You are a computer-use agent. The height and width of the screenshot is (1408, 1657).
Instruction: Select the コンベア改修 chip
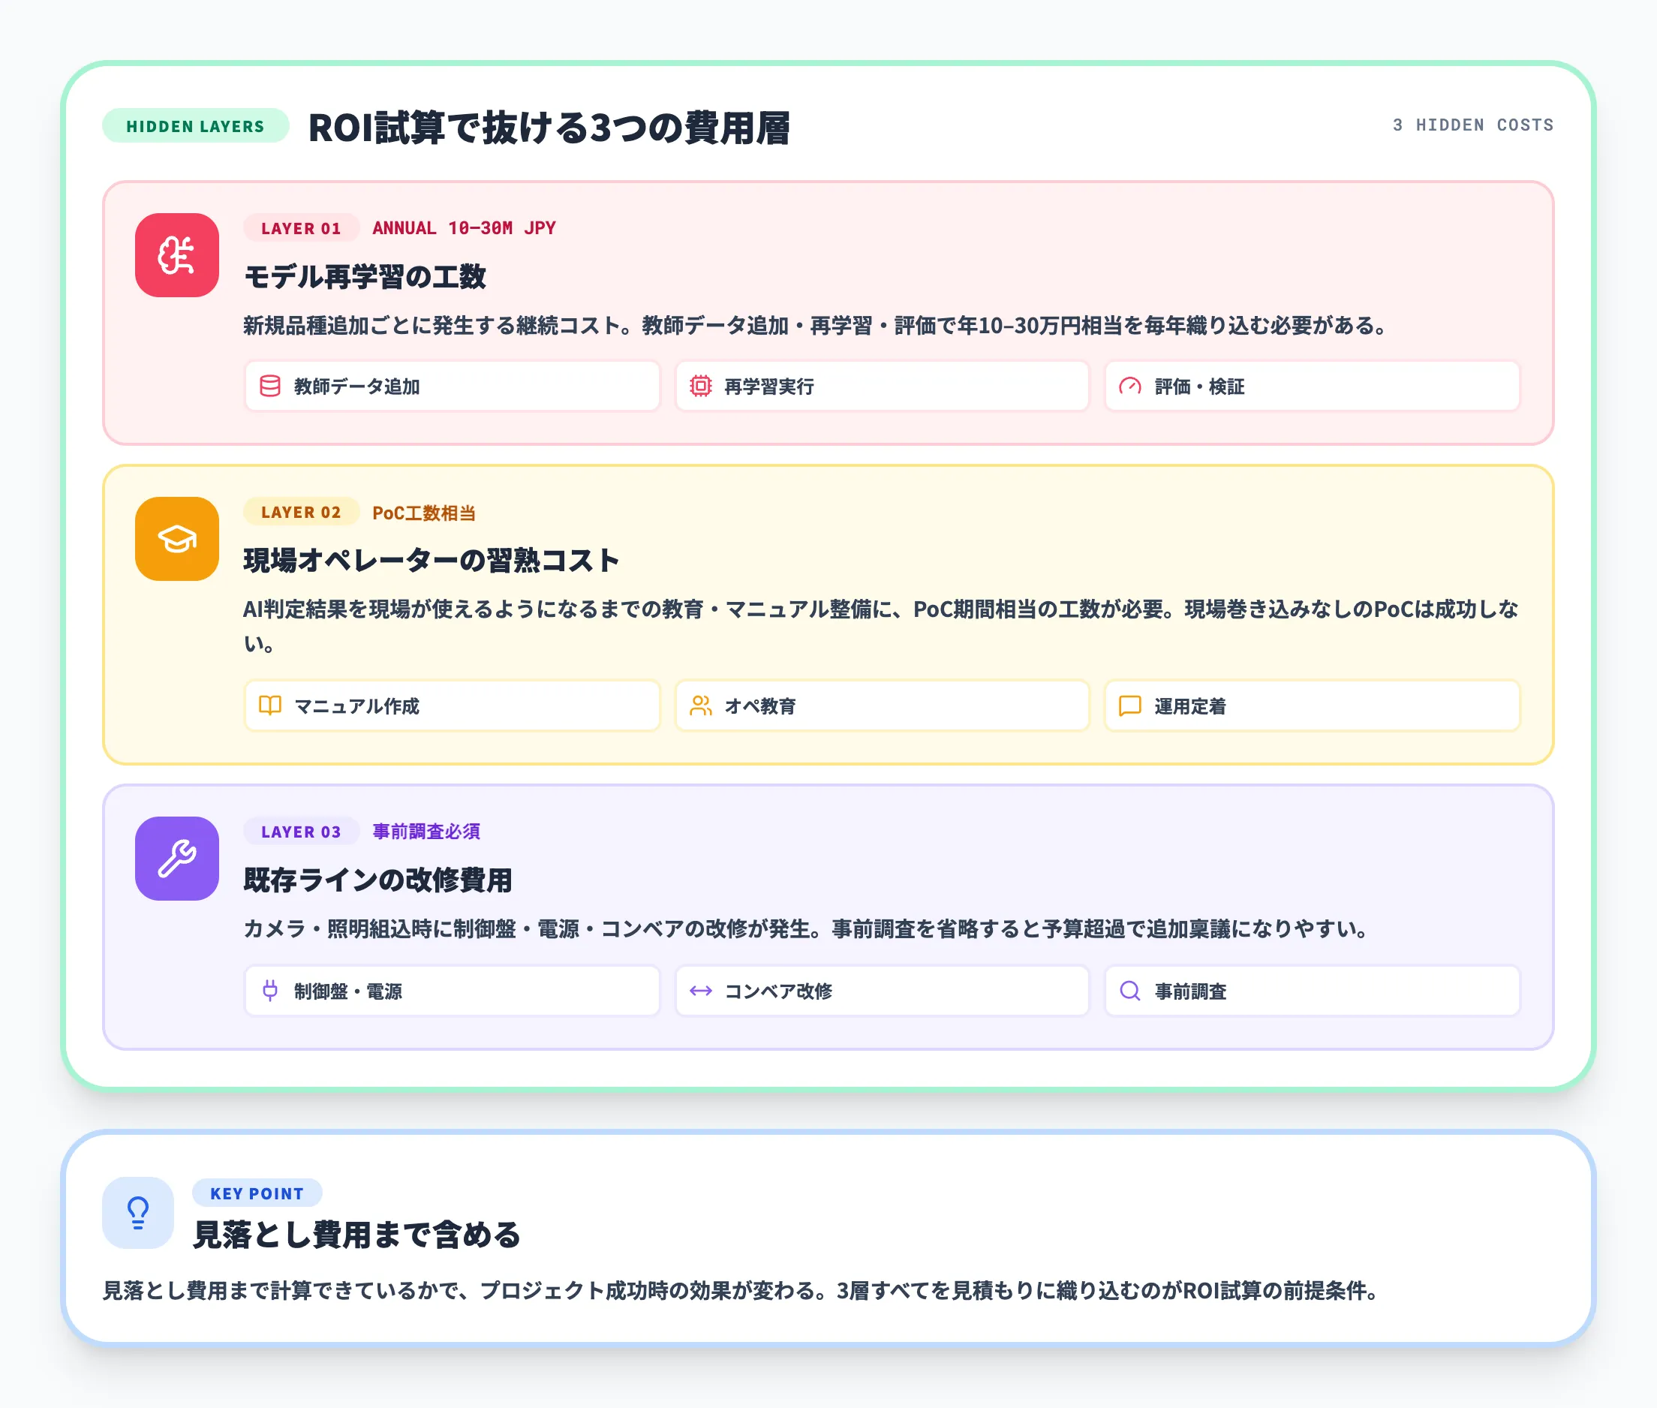[x=882, y=991]
